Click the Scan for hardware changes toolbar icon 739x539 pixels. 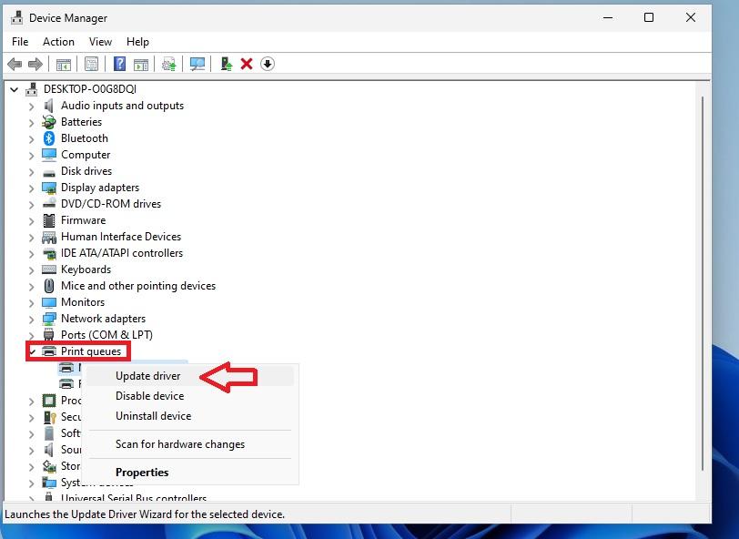tap(197, 64)
